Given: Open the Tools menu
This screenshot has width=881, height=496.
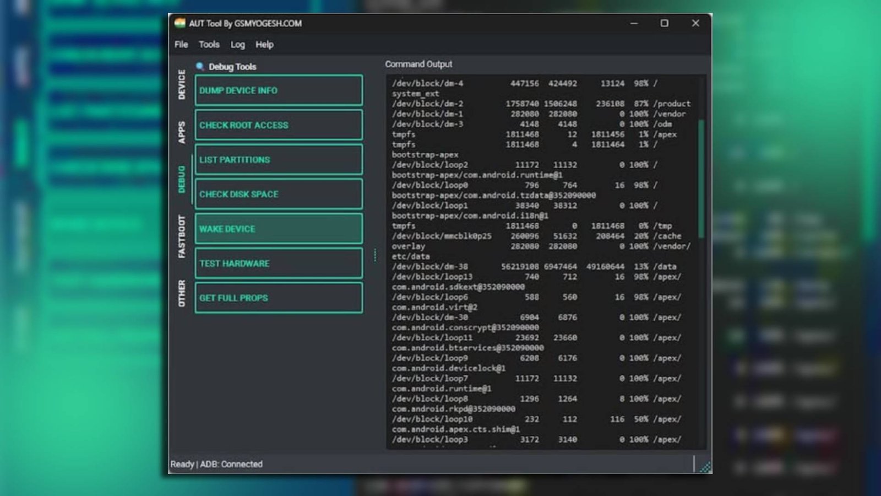Looking at the screenshot, I should coord(209,45).
